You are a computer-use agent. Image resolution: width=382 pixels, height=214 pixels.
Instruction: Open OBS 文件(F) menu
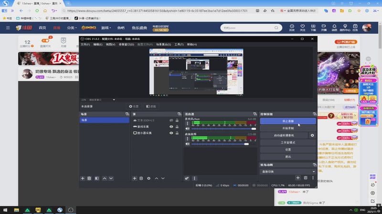(x=85, y=44)
